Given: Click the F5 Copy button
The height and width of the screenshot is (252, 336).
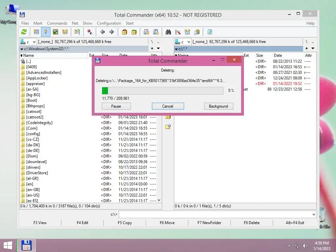Looking at the screenshot, I should [125, 223].
